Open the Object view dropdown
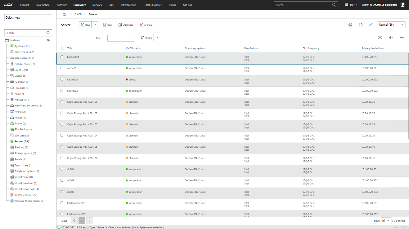The image size is (409, 229). coord(28,18)
